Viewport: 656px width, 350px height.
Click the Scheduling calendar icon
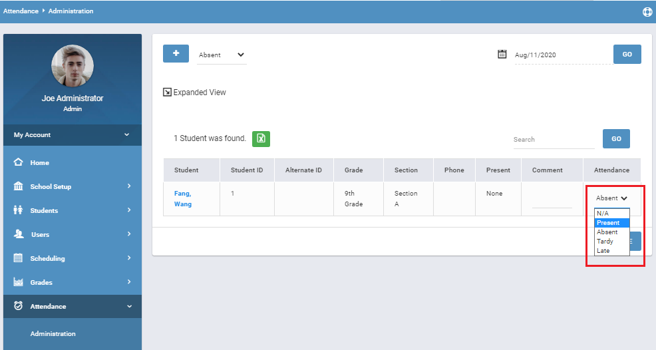click(18, 258)
